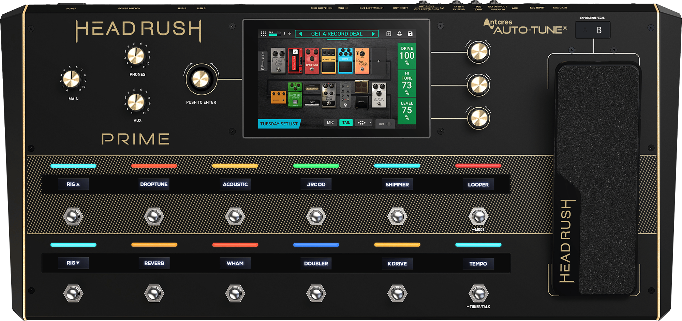Click the MAIN volume knob

click(x=71, y=79)
